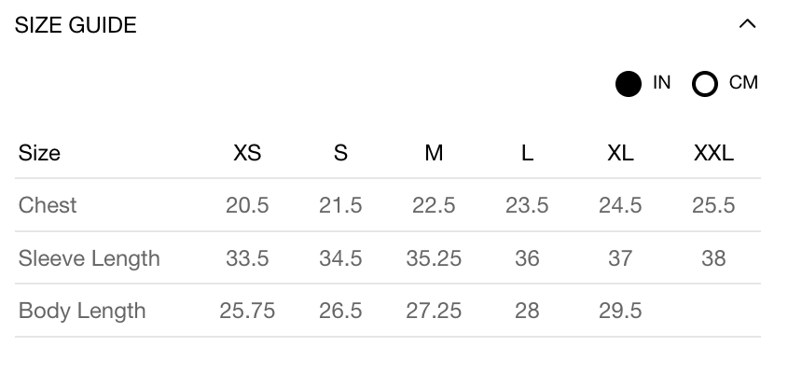The image size is (802, 388).
Task: Click the XXL size column header
Action: click(x=713, y=153)
